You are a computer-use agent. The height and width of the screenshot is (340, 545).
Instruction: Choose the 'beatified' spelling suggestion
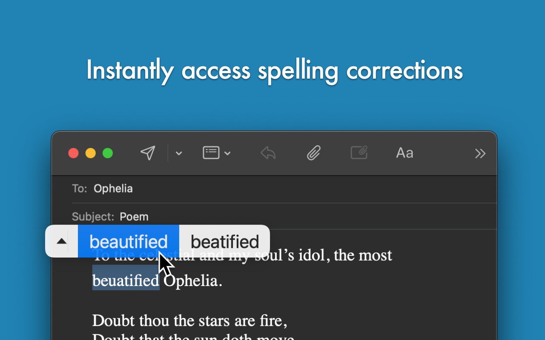pyautogui.click(x=224, y=241)
